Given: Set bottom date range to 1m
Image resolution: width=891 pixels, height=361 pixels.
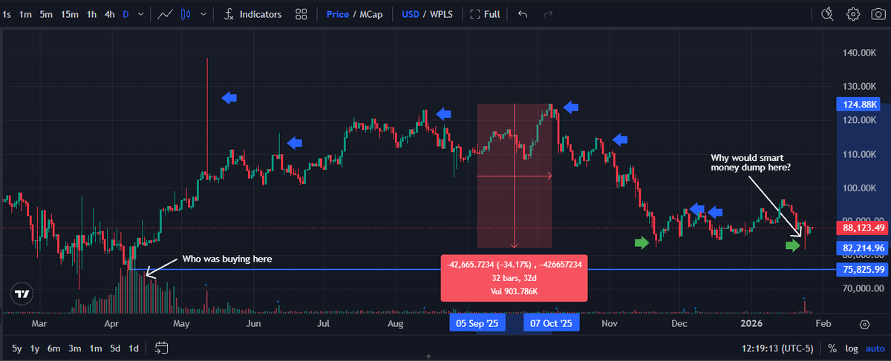Looking at the screenshot, I should [95, 348].
